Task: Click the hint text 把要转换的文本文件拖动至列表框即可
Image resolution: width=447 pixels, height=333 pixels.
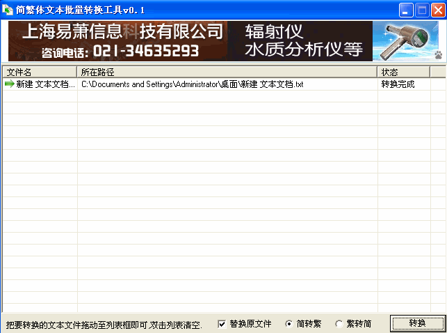Action: click(x=104, y=325)
